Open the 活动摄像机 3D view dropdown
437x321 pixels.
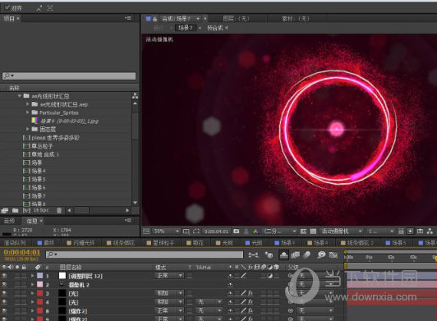pos(341,232)
